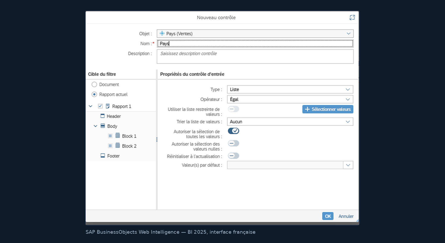Click the Body section icon
This screenshot has width=445, height=243.
(103, 126)
